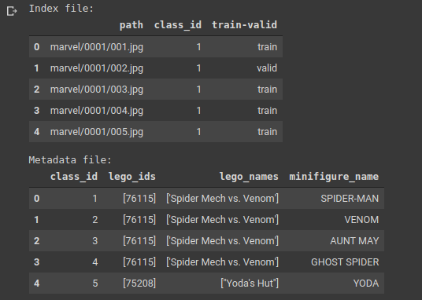Click class_id 4 in GHOST SPIDER row
This screenshot has height=300, width=422.
tap(95, 262)
